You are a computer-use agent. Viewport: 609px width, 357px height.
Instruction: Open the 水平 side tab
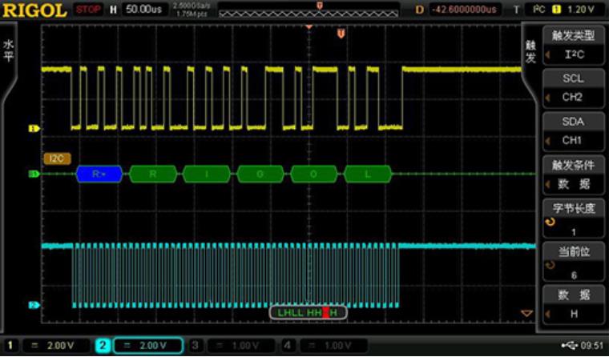9,51
